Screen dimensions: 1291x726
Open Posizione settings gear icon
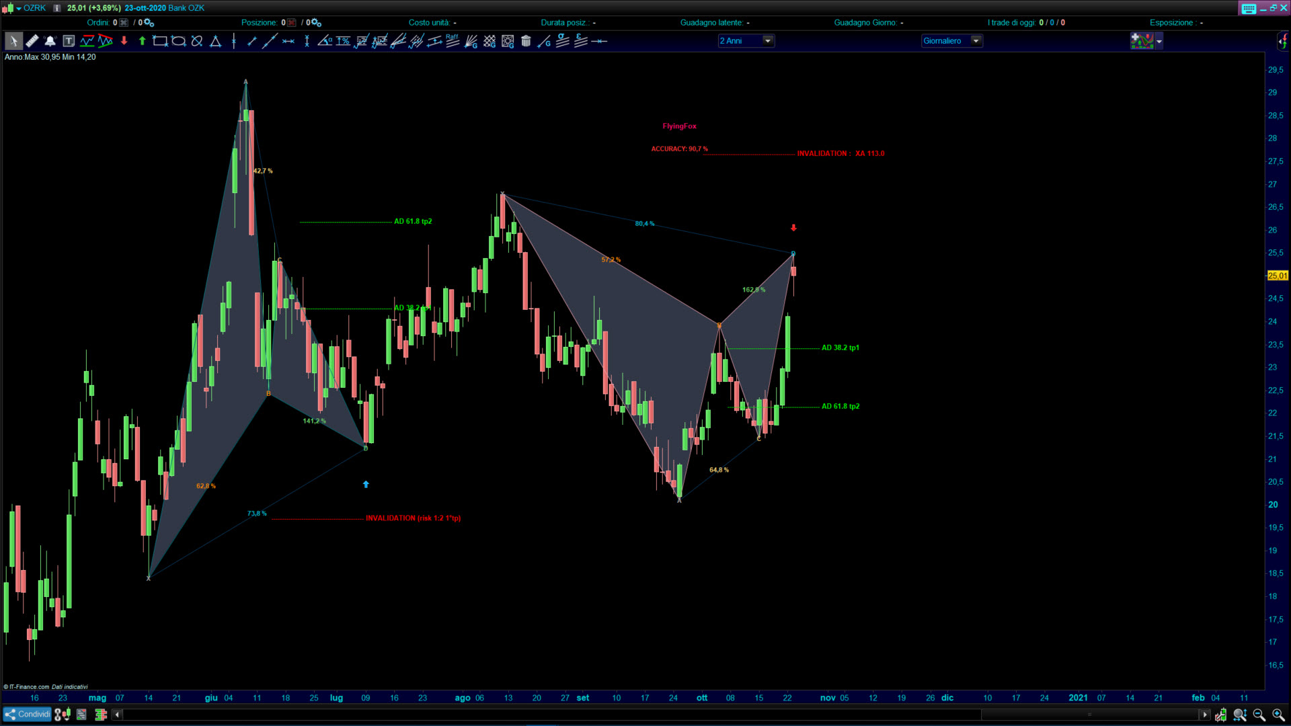[317, 23]
